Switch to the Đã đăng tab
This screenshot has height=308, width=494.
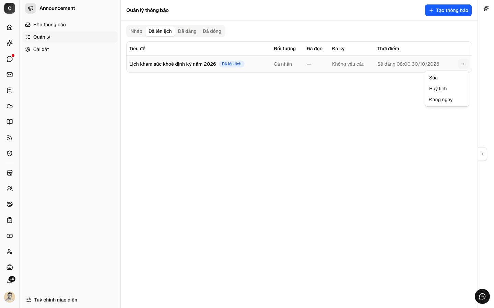pyautogui.click(x=187, y=31)
